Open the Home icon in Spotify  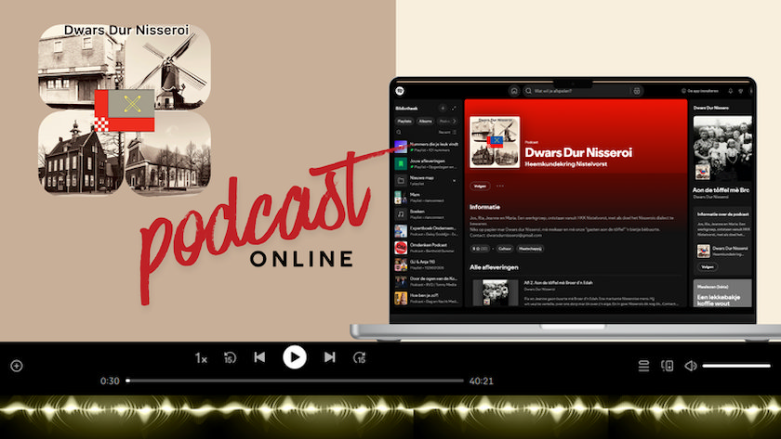[514, 91]
